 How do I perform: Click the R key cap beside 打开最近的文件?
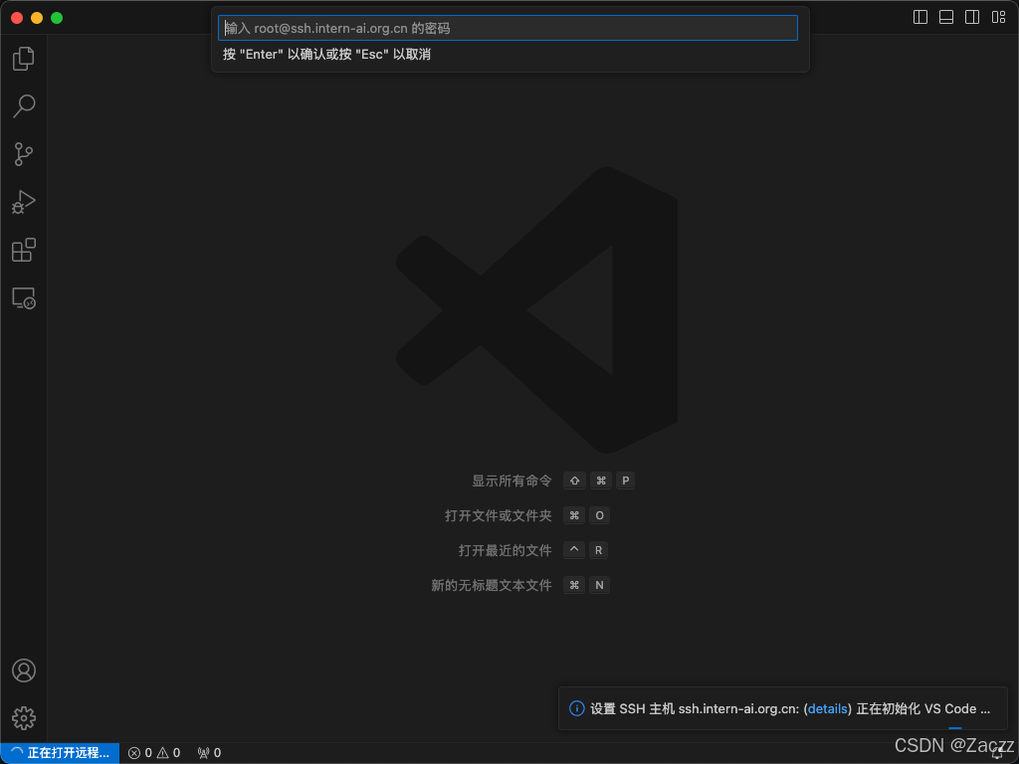pos(598,550)
